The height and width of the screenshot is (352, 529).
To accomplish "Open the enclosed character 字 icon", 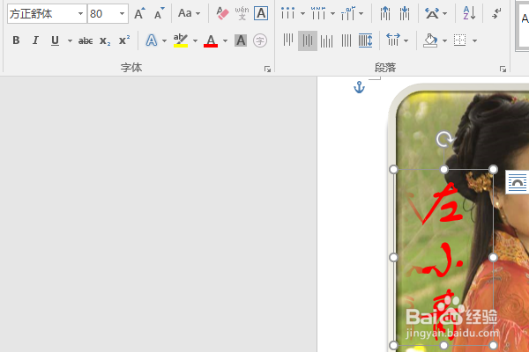I will point(260,40).
